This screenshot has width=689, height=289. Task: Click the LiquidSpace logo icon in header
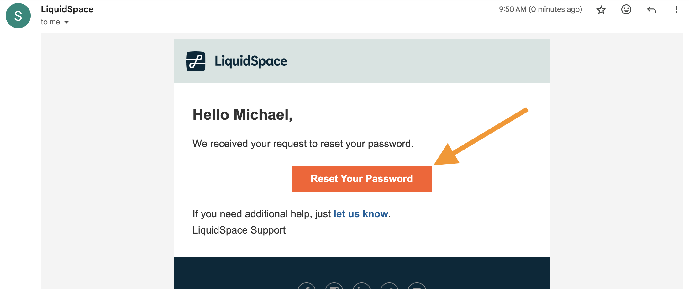click(196, 61)
